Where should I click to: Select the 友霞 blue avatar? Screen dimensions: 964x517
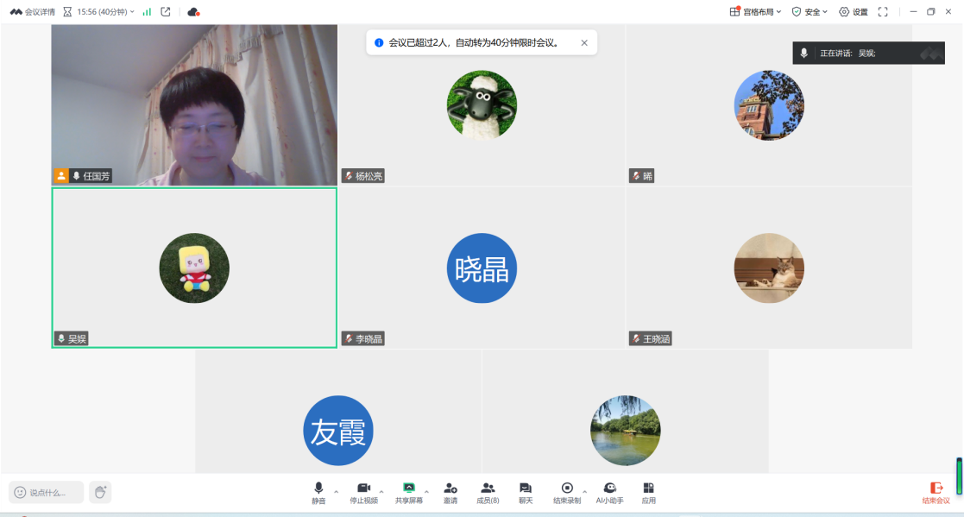coord(338,431)
